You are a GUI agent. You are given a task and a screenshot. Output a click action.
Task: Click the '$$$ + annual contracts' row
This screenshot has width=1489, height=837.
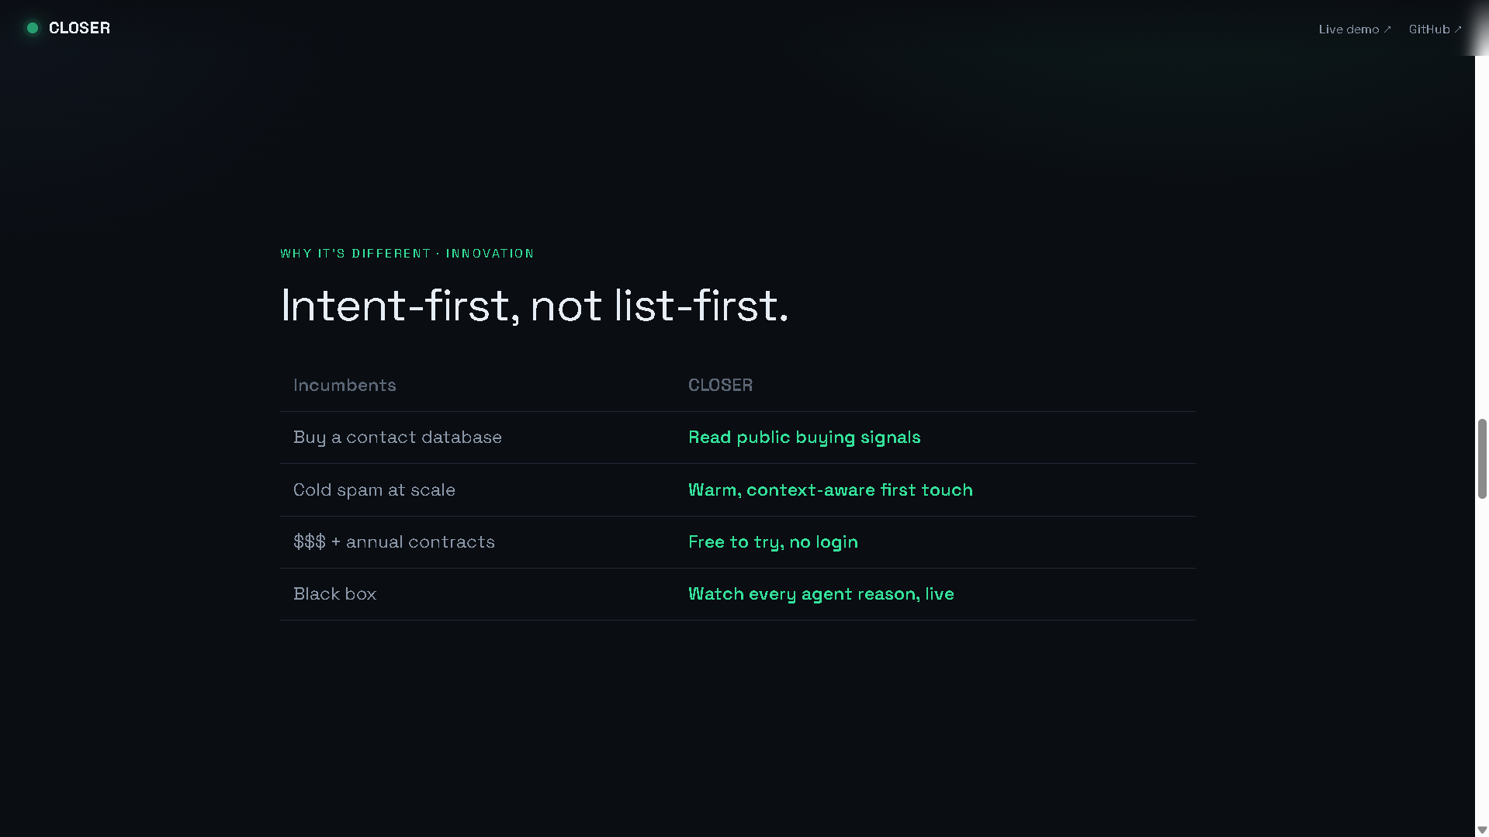pyautogui.click(x=737, y=542)
